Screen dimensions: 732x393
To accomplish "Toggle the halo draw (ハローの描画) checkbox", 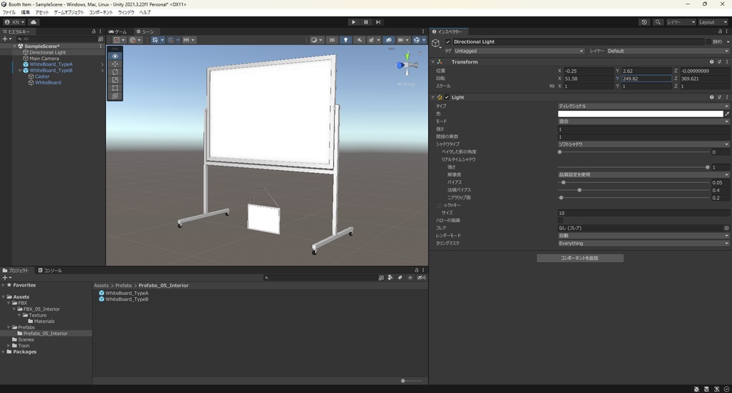I will (x=560, y=220).
